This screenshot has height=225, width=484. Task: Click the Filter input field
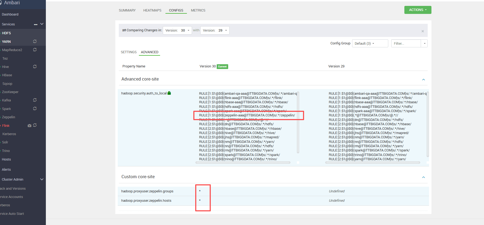(406, 43)
